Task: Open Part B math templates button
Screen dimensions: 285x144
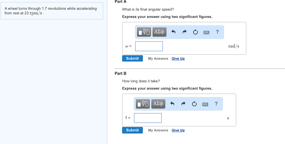Action: pos(143,104)
